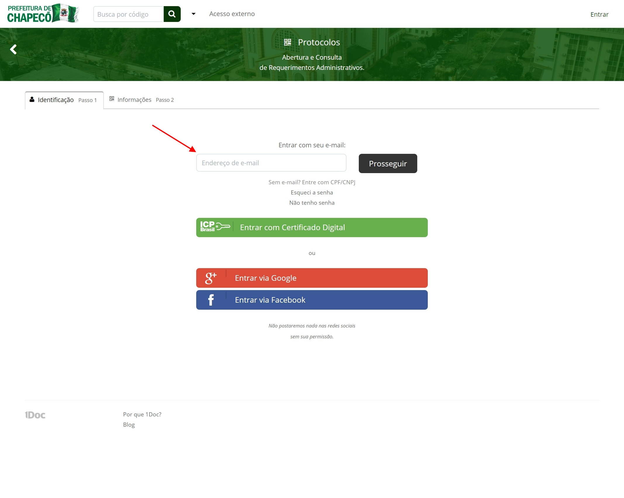The width and height of the screenshot is (624, 498).
Task: Click Entrar in the top right
Action: (599, 14)
